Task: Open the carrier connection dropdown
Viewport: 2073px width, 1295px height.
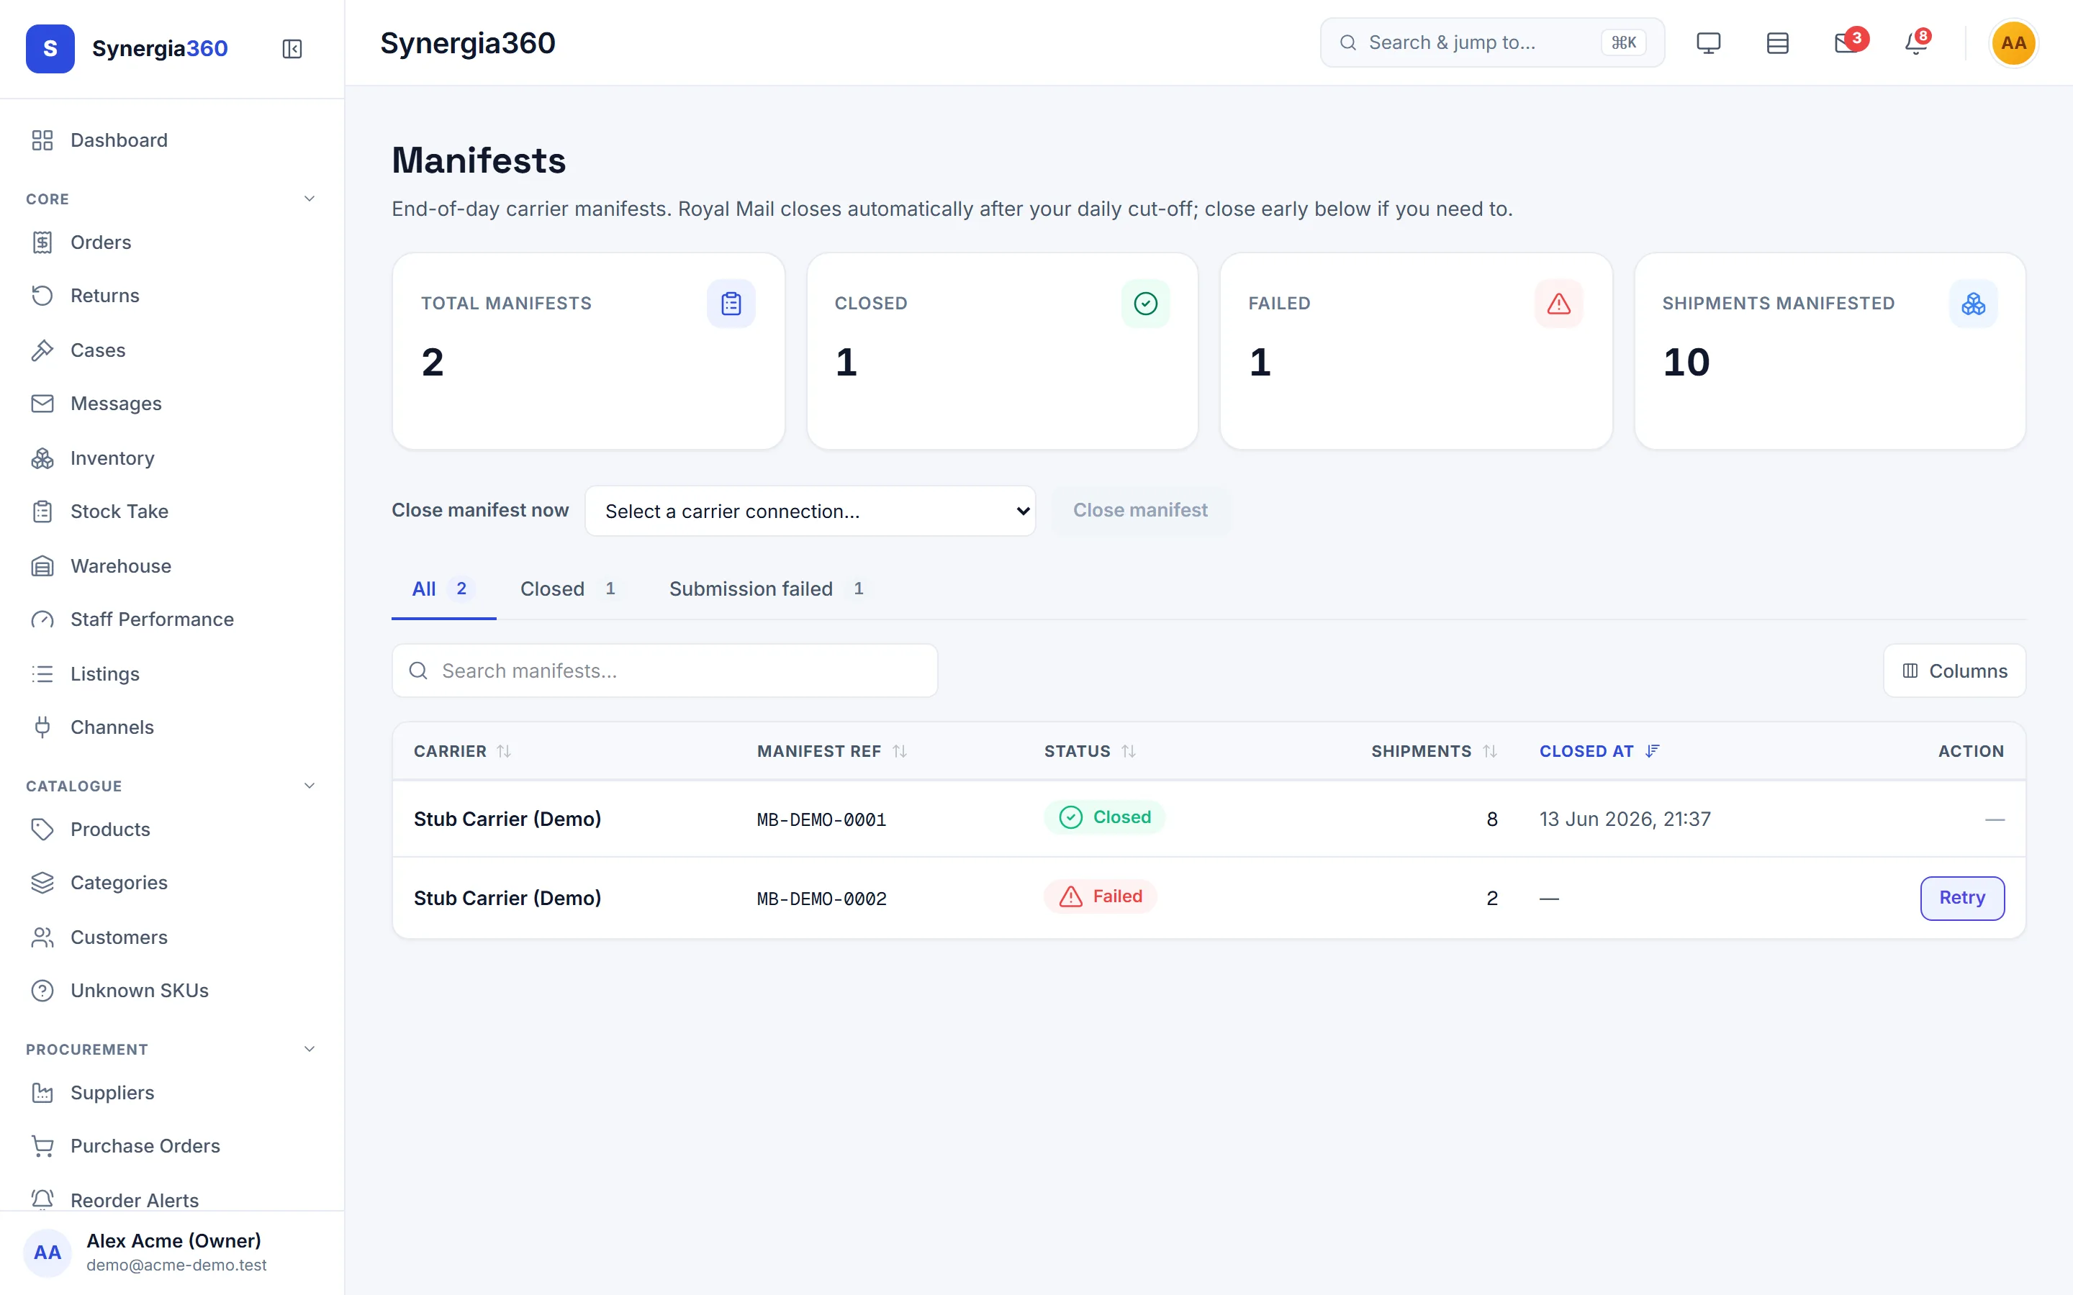Action: [x=810, y=512]
